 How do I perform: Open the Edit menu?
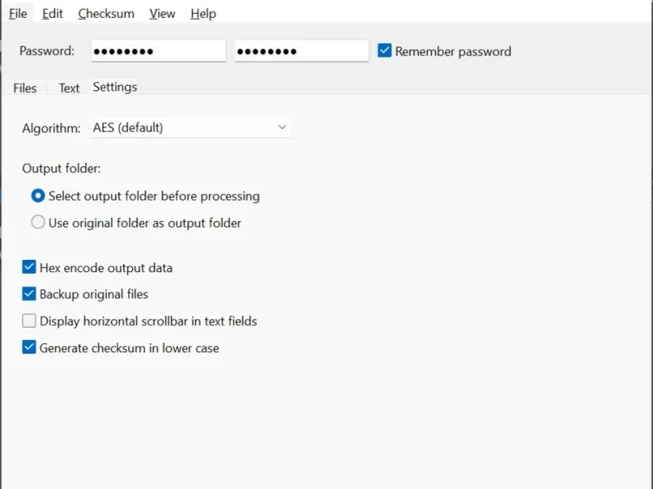53,14
